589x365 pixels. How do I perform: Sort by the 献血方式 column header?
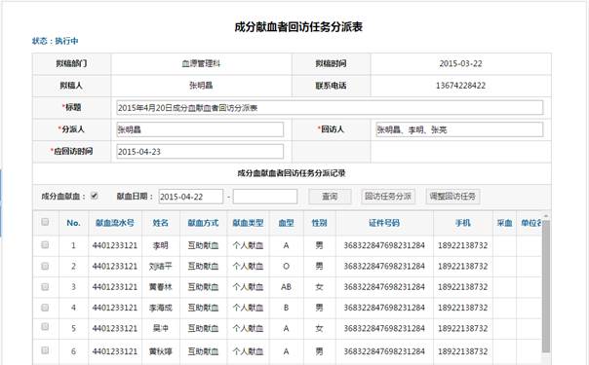203,223
